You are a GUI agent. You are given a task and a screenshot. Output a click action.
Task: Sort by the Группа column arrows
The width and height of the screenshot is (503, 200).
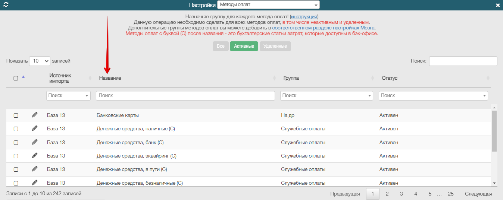point(372,78)
